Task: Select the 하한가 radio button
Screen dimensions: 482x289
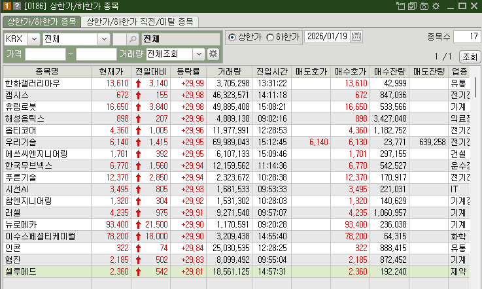Action: [270, 37]
